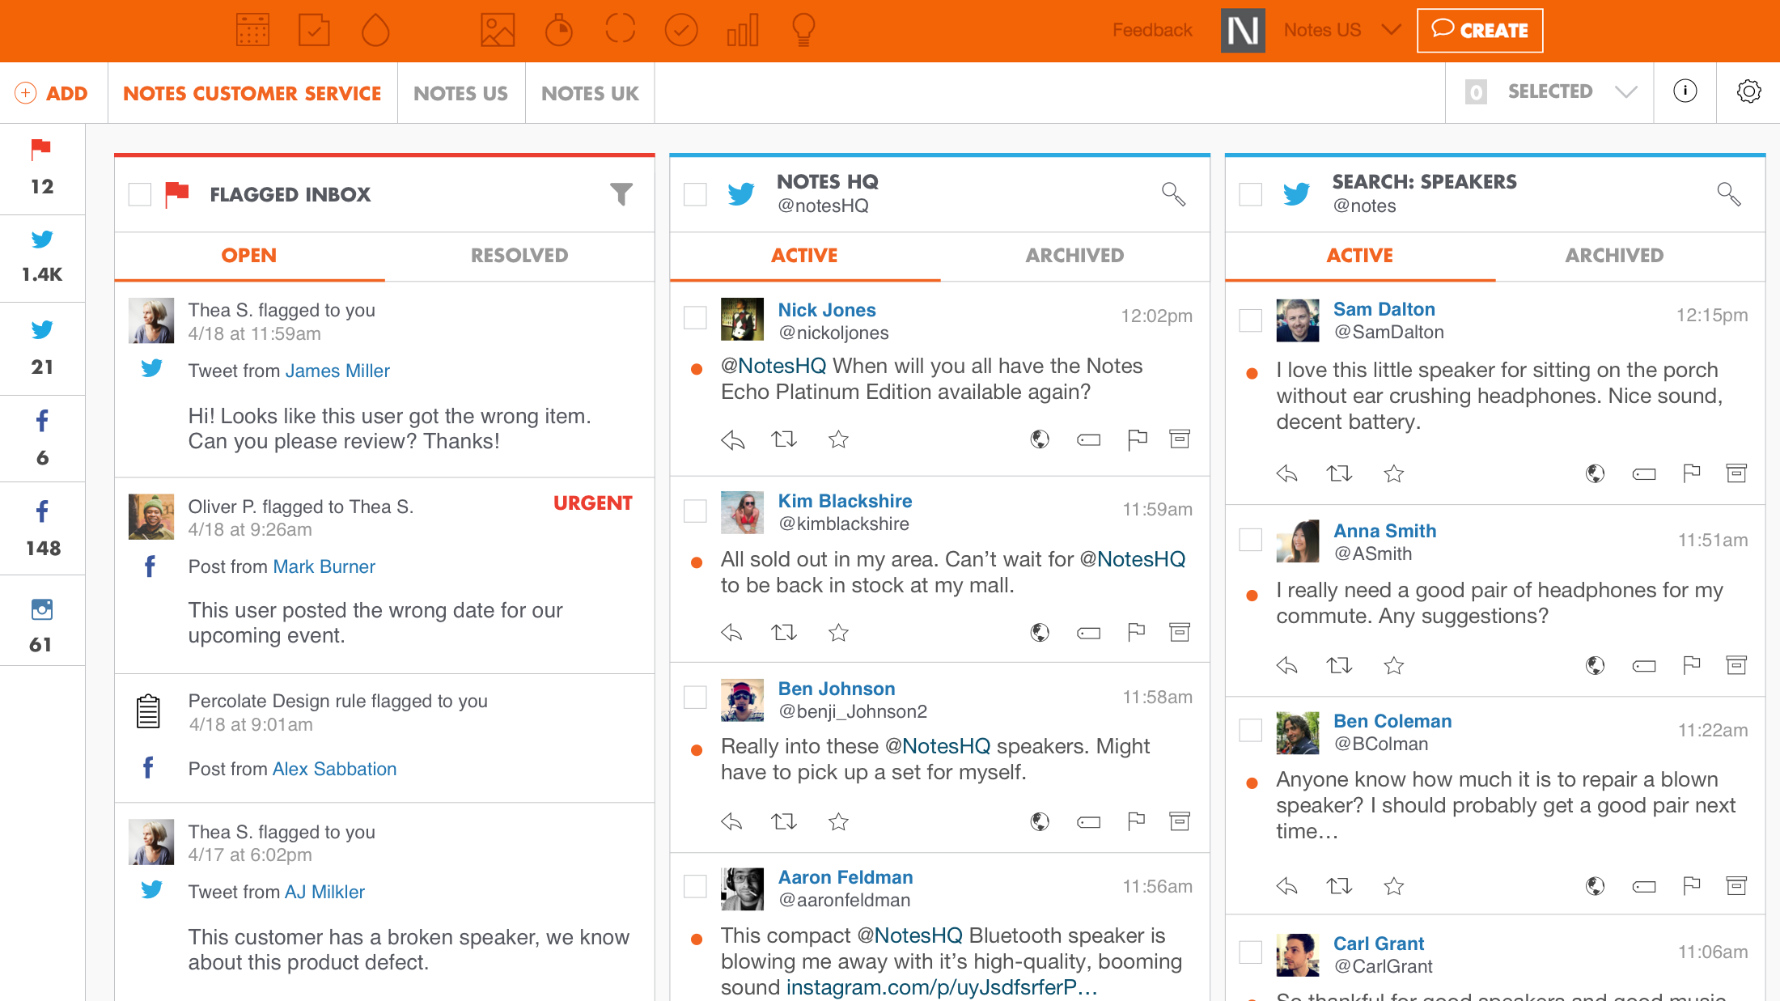Viewport: 1780px width, 1001px height.
Task: Open Alex Sabbation's post link
Action: coord(334,769)
